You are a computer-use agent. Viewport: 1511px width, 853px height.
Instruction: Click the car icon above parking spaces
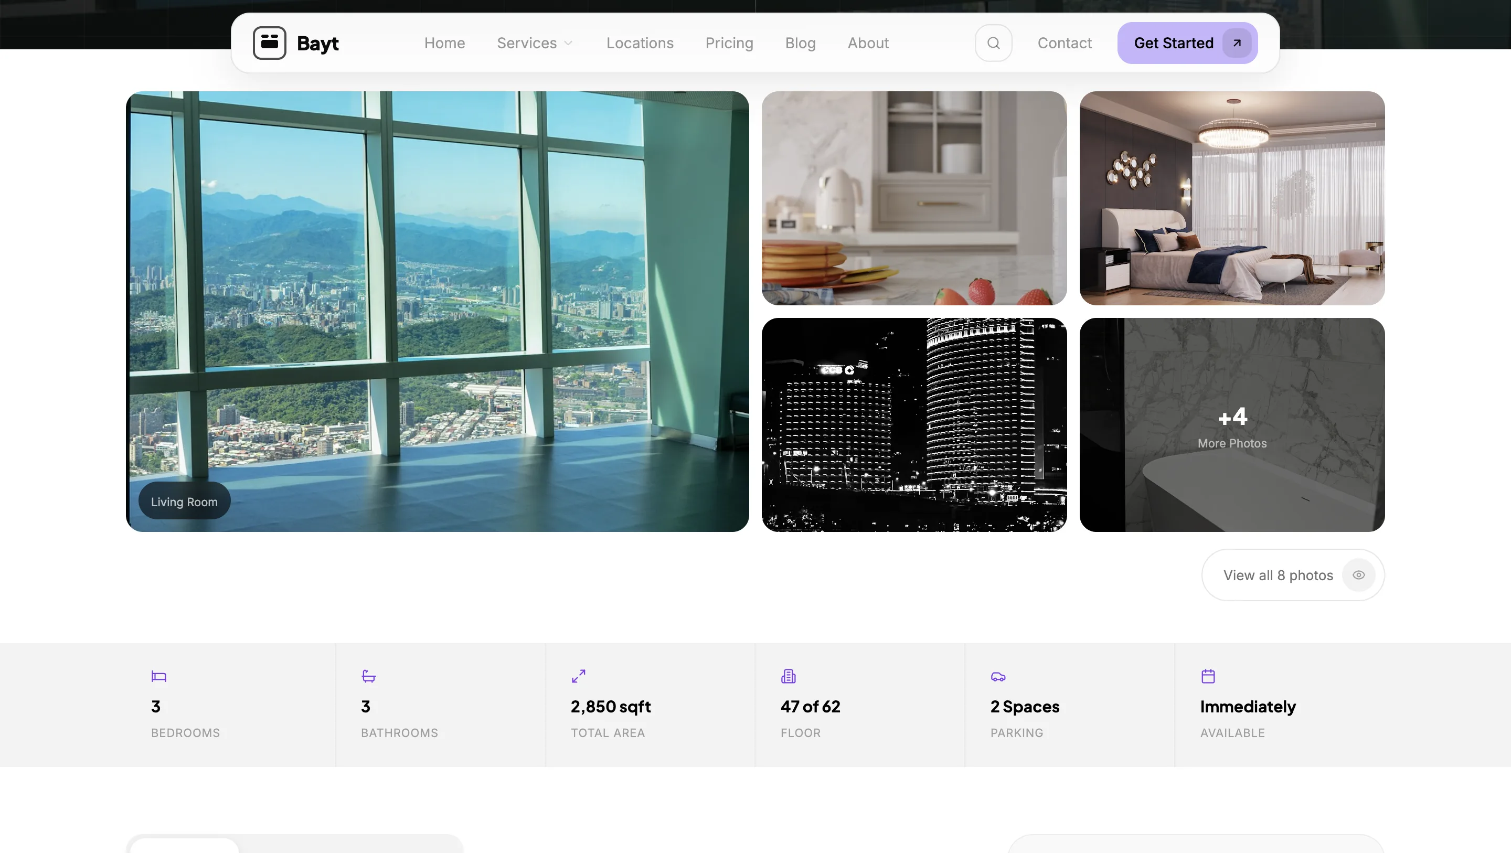click(998, 676)
